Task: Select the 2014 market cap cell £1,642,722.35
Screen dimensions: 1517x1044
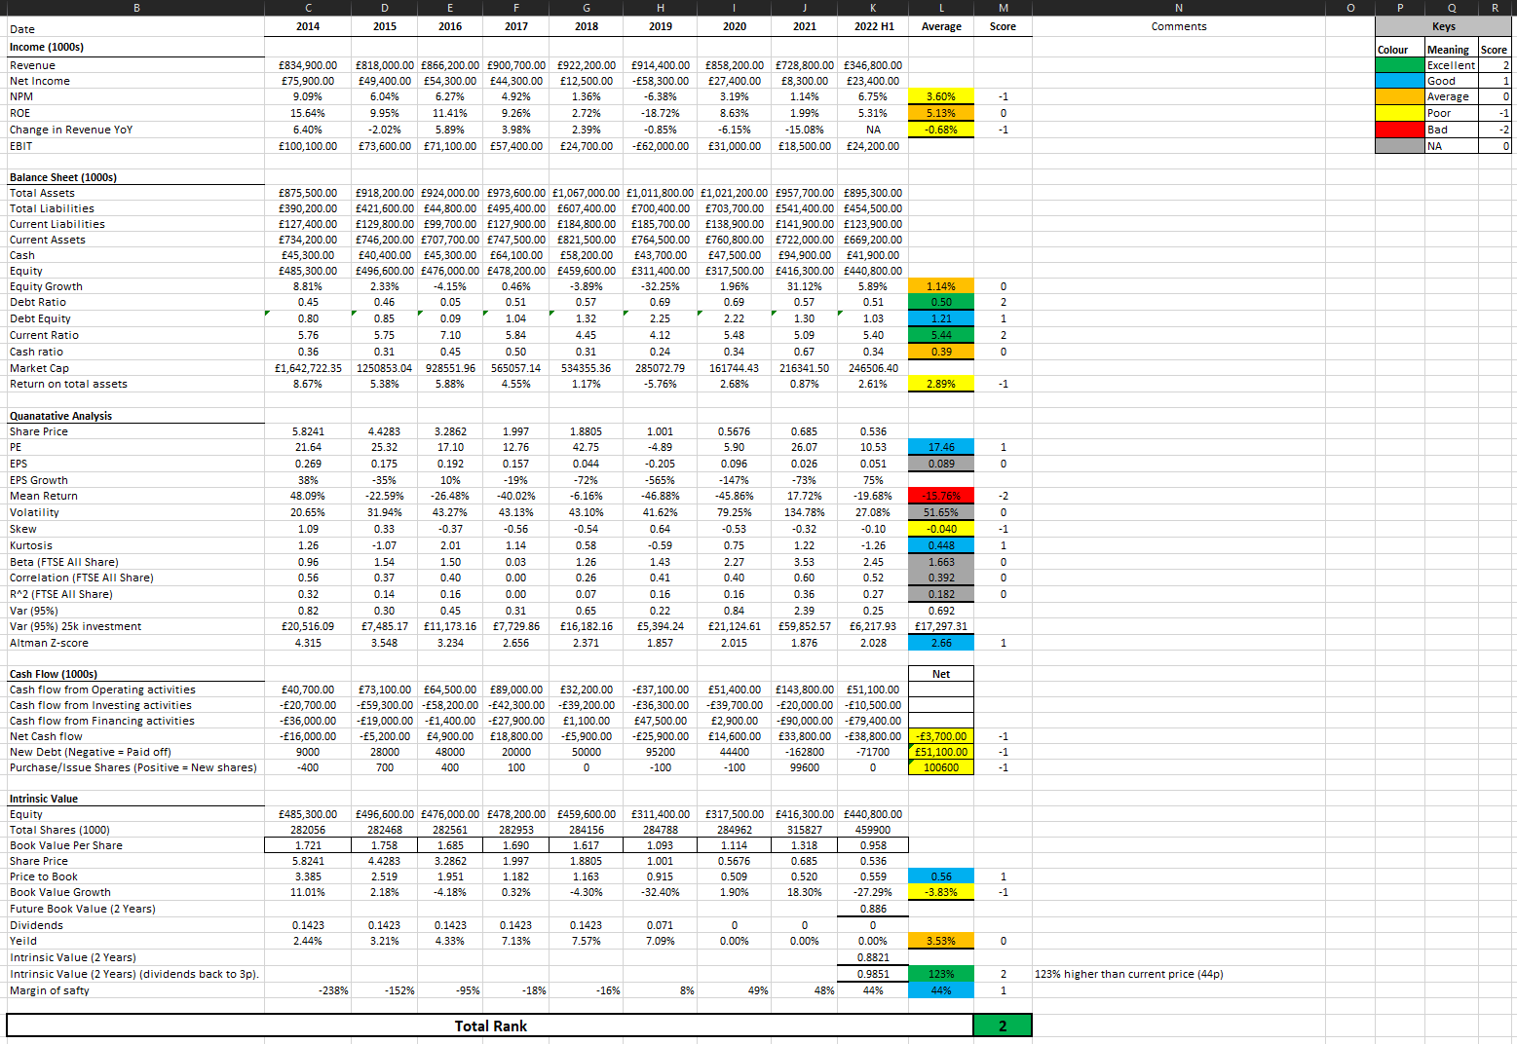Action: click(308, 368)
